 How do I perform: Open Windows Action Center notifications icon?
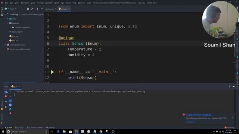click(x=235, y=131)
